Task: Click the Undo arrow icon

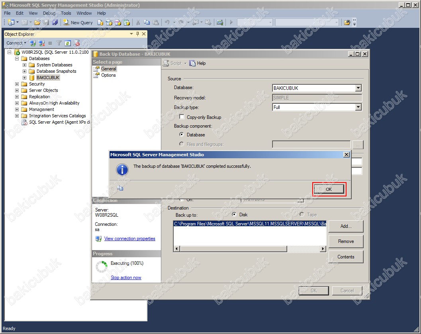Action: tap(167, 23)
